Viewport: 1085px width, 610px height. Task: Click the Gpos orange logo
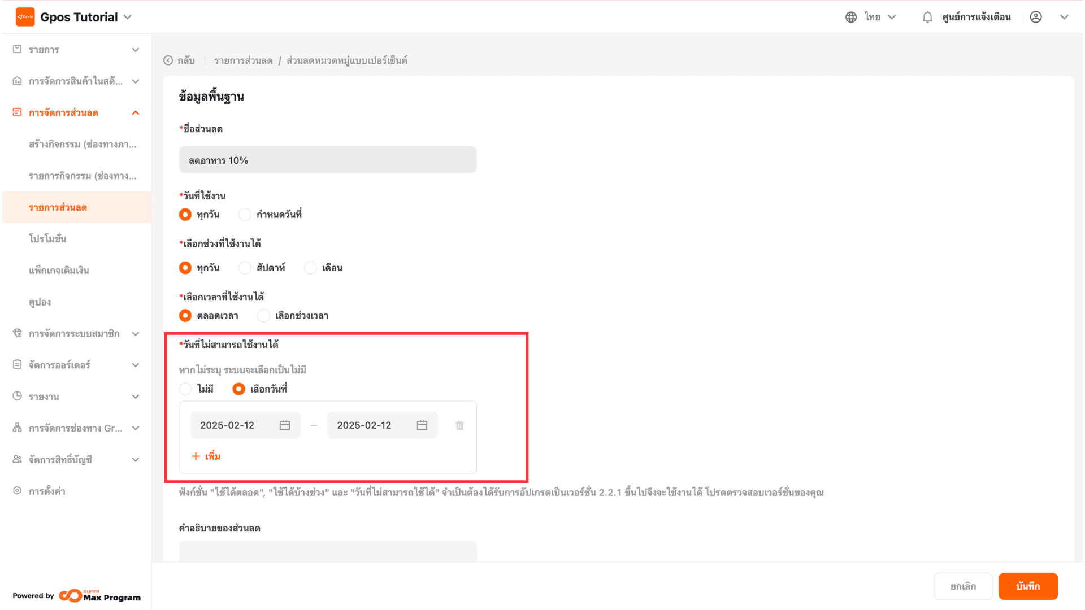(x=25, y=17)
